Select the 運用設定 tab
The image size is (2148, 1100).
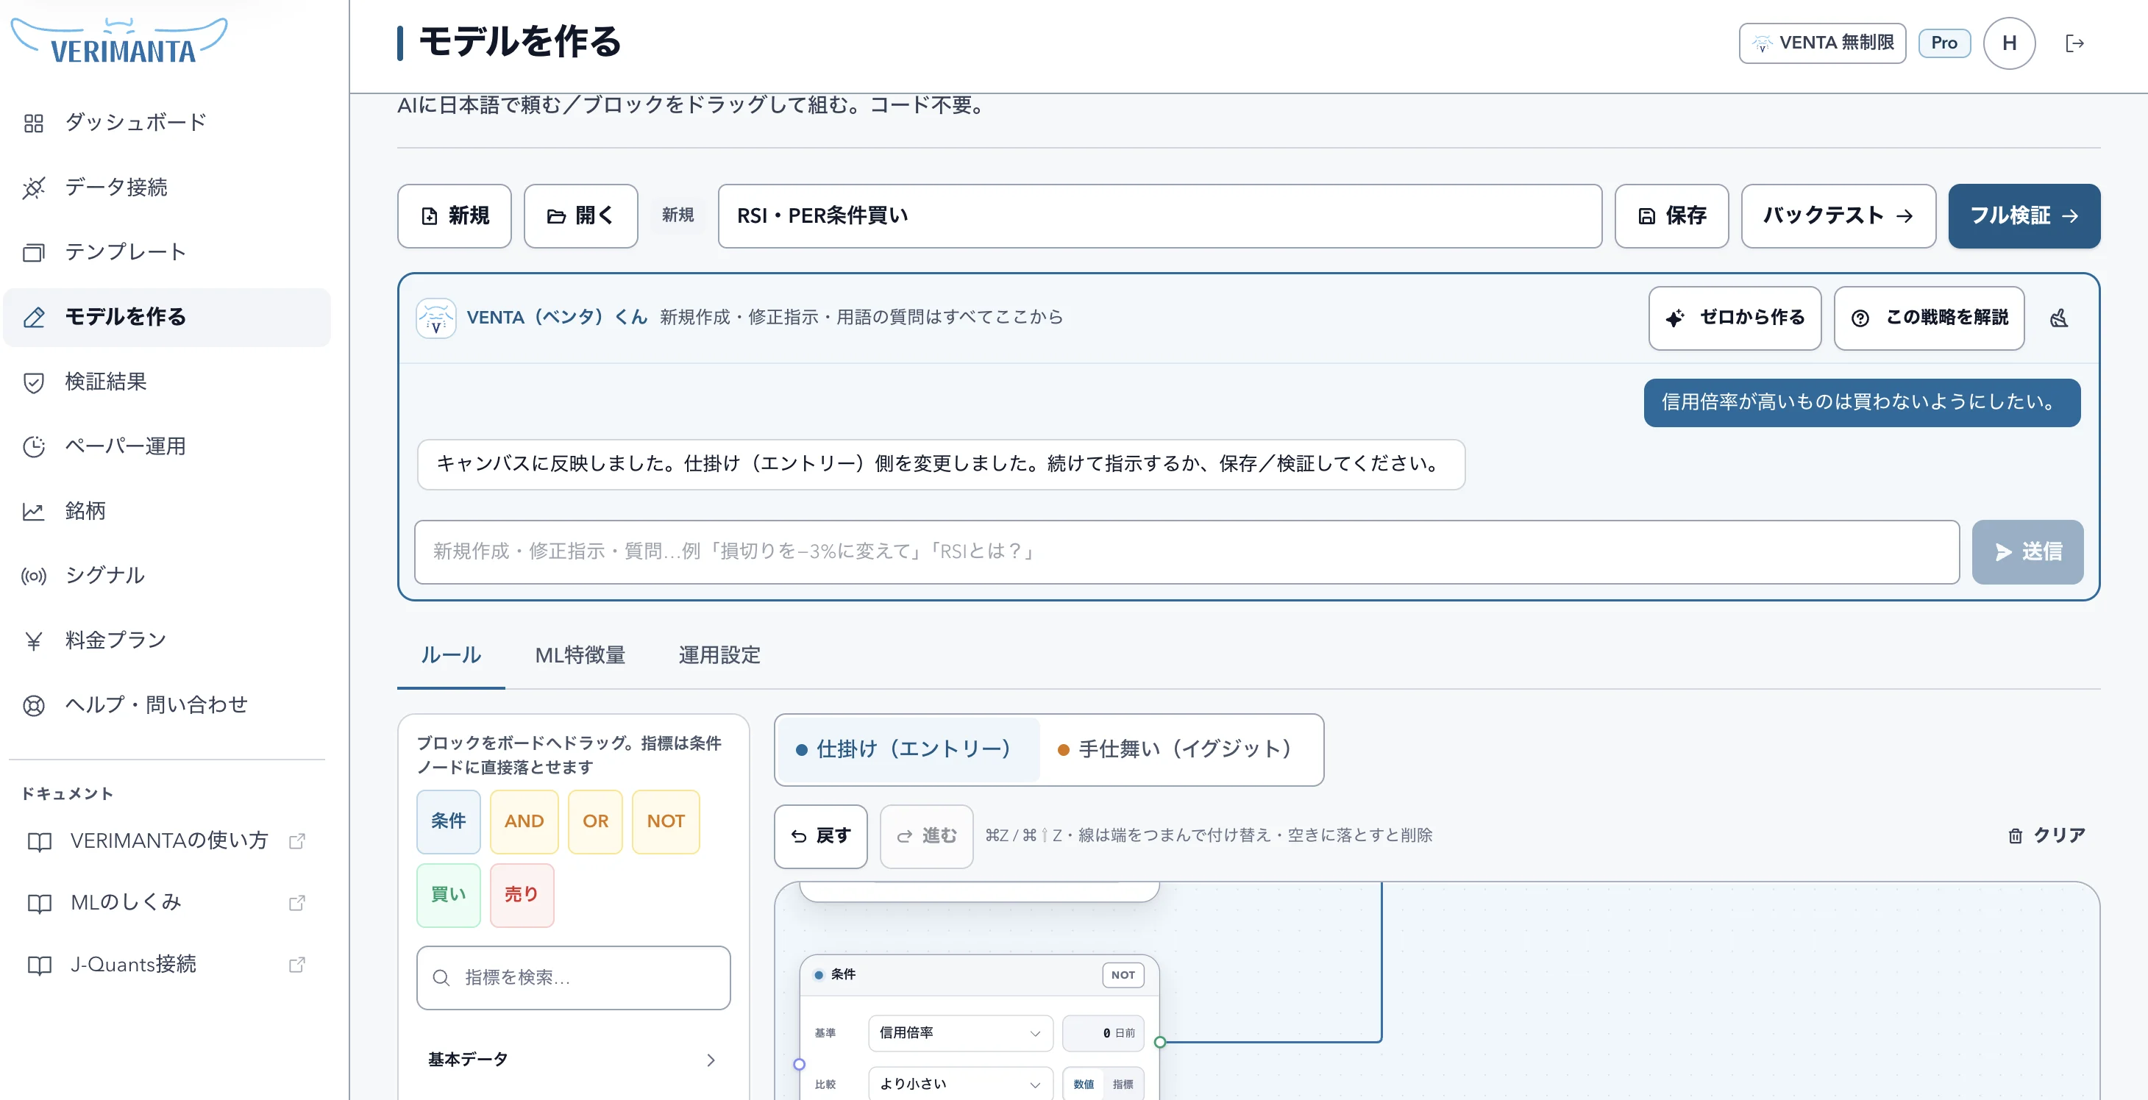coord(719,655)
